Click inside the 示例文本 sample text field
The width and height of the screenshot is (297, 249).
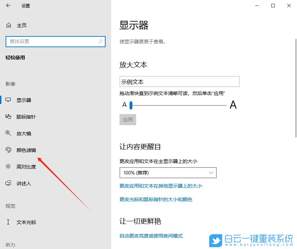click(x=179, y=81)
